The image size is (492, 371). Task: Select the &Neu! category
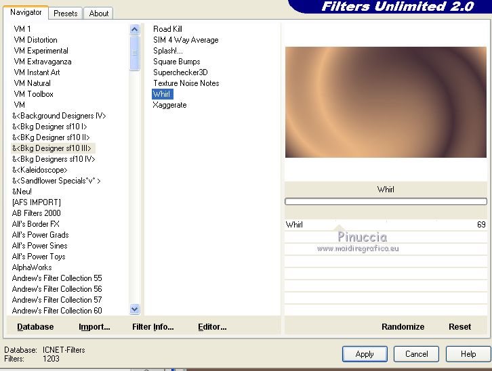point(22,192)
